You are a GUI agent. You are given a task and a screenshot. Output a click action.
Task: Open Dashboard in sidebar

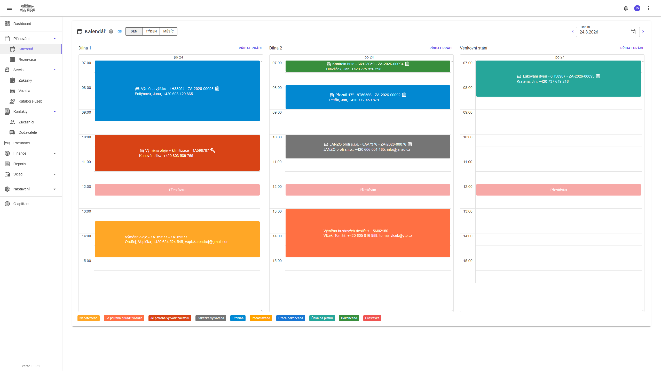coord(31,24)
